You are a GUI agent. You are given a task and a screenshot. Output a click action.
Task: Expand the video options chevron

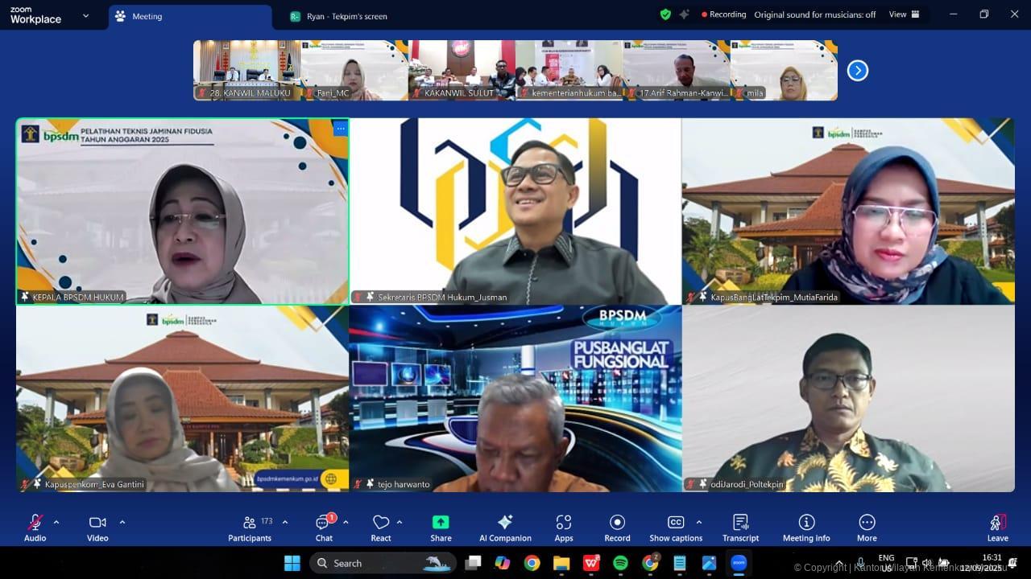pos(122,522)
